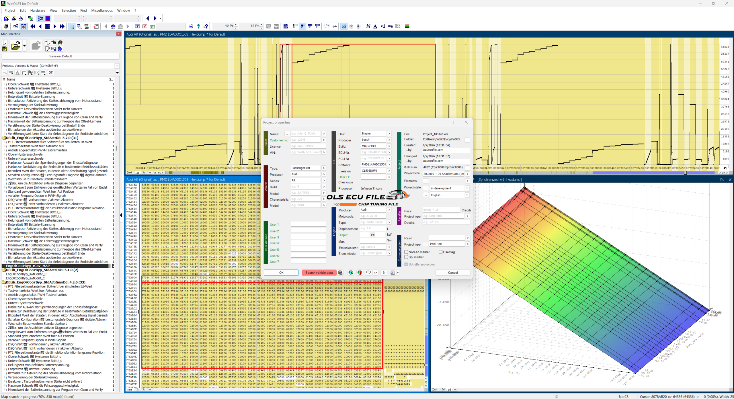Enable the Spi marker checkbox
734x399 pixels.
click(406, 257)
